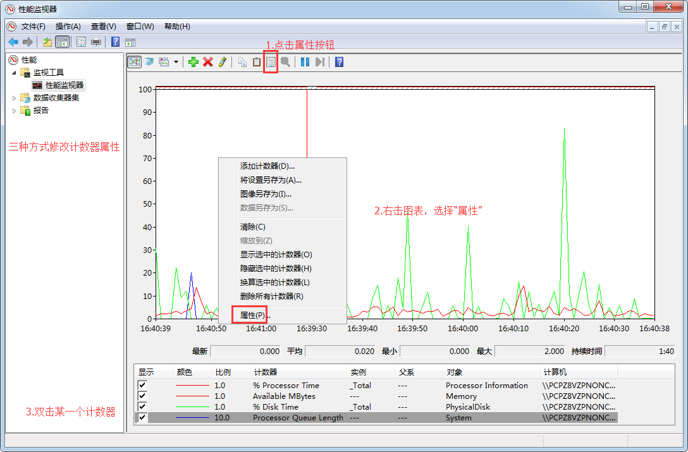Viewport: 688px width, 452px height.
Task: Open the graph type dropdown arrow
Action: (176, 62)
